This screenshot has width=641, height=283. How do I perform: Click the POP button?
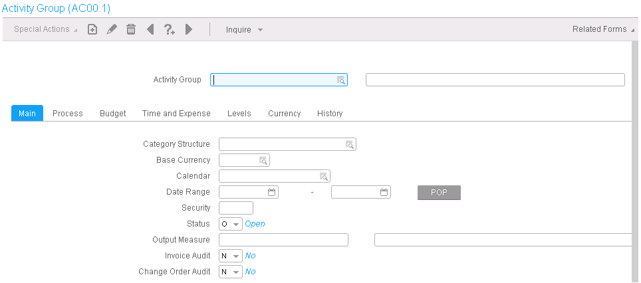point(439,193)
